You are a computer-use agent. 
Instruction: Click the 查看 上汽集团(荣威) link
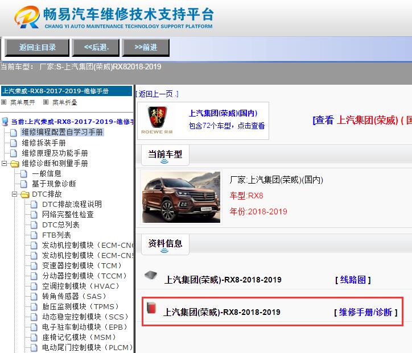362,121
